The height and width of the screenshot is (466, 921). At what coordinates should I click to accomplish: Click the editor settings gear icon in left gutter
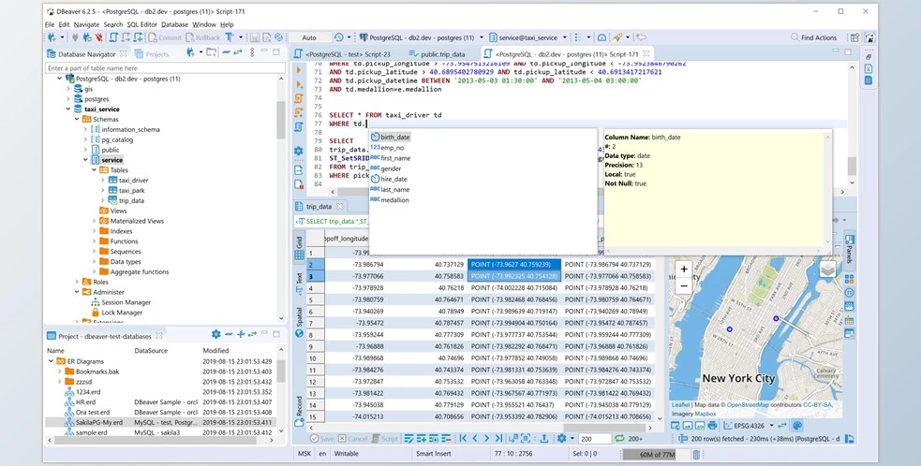click(x=299, y=151)
